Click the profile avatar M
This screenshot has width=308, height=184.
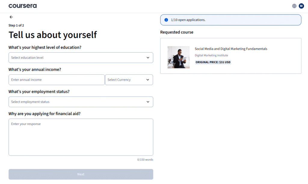click(x=301, y=6)
